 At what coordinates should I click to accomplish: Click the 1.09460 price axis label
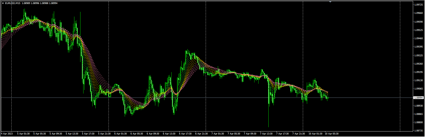419,38
